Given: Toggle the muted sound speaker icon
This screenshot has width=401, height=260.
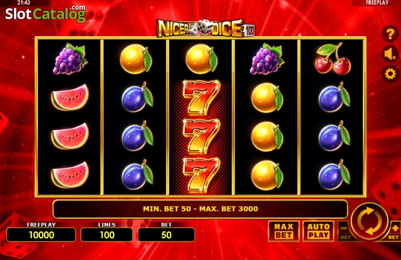Looking at the screenshot, I should [390, 54].
